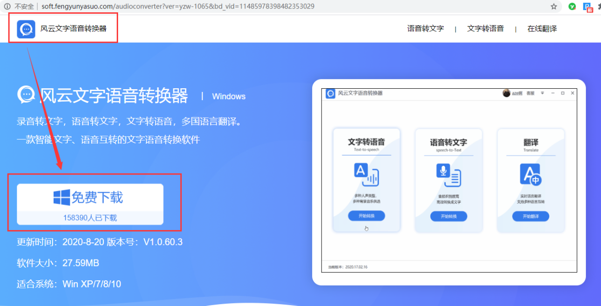Open the 文字转语音 navigation tab
This screenshot has width=601, height=306.
click(485, 28)
